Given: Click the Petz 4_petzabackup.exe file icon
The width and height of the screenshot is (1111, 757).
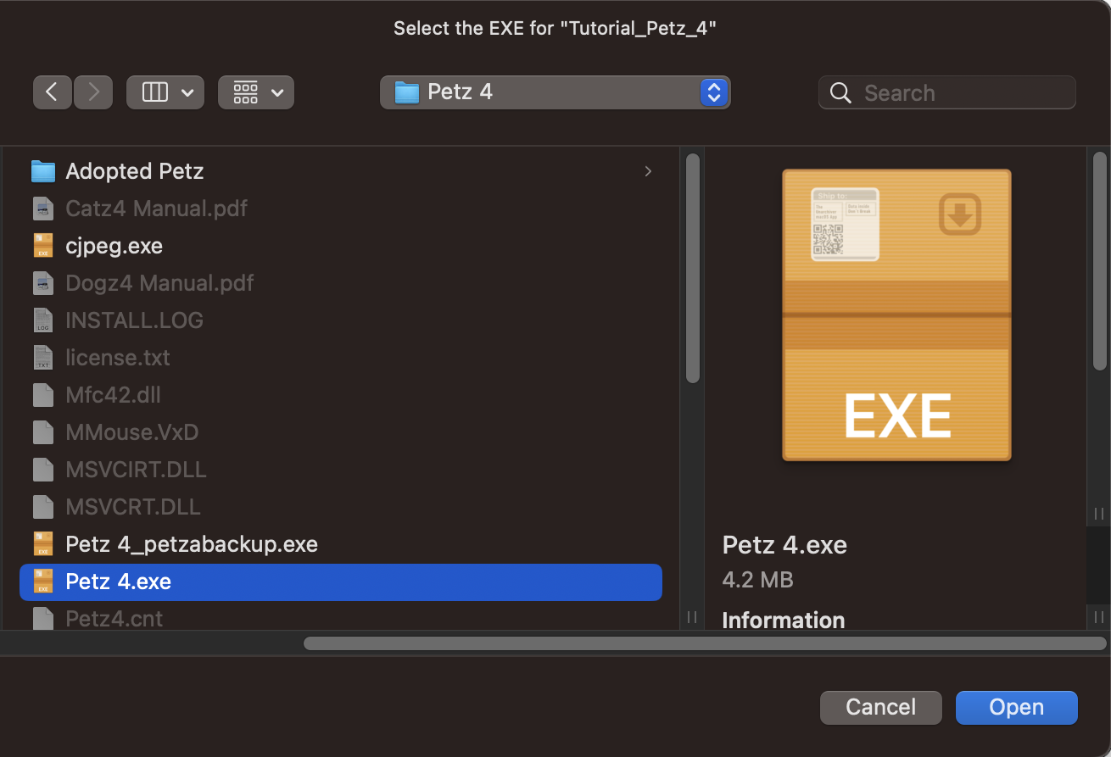Looking at the screenshot, I should point(43,544).
